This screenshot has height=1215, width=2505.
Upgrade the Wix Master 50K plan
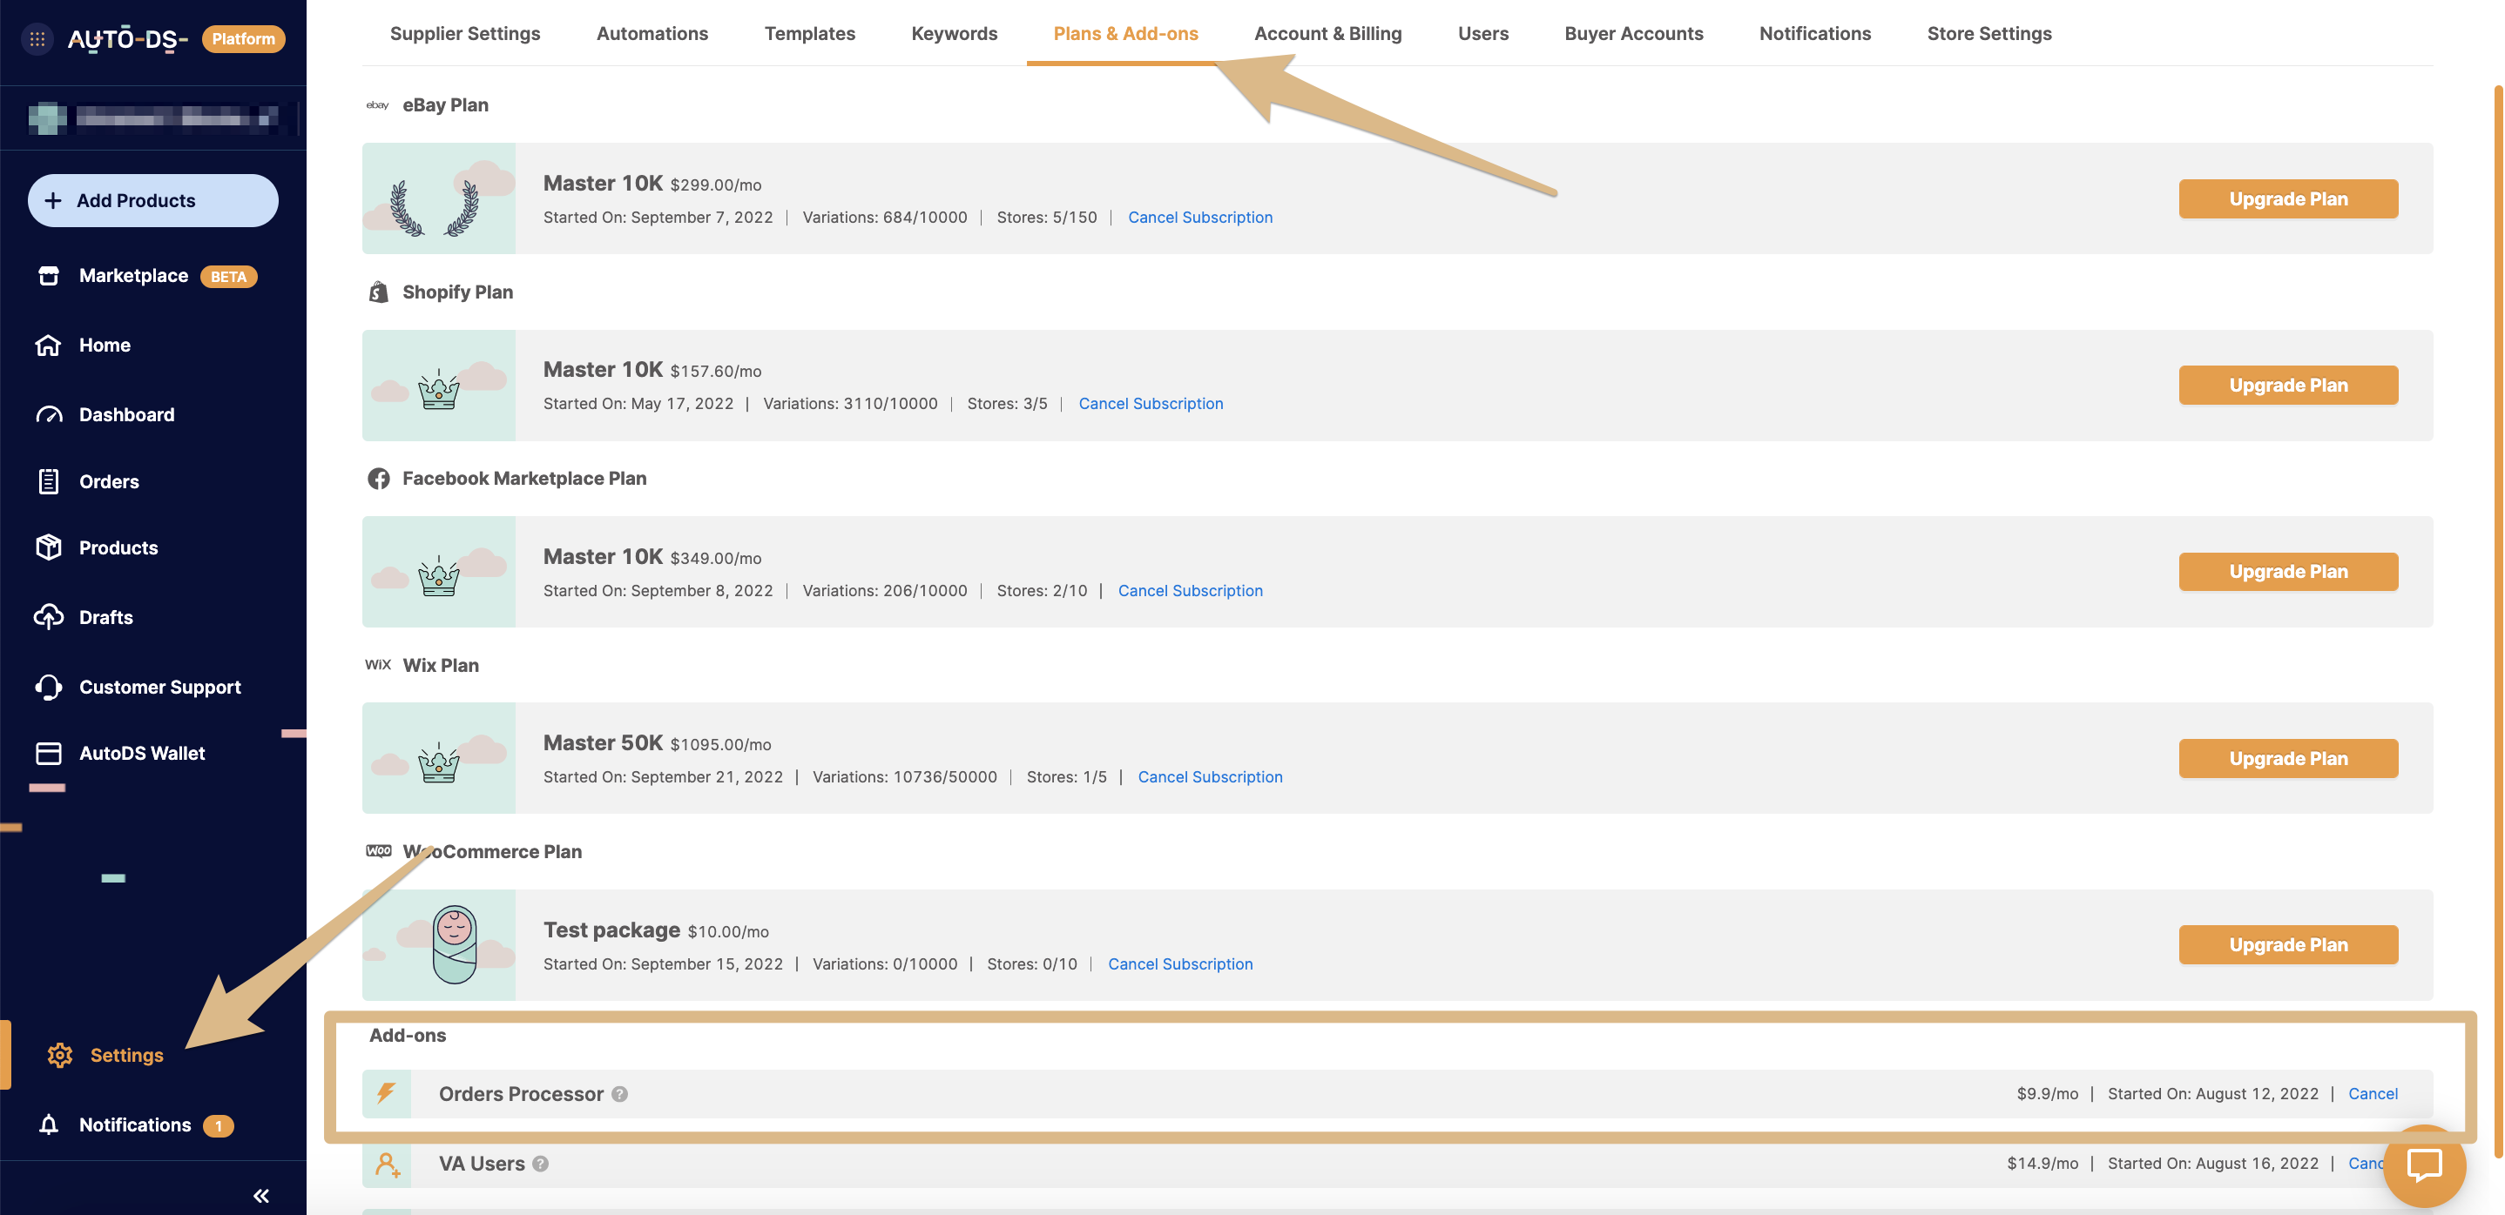[2287, 758]
